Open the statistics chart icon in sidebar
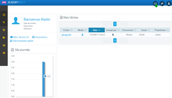The width and height of the screenshot is (172, 98). [x=4, y=45]
